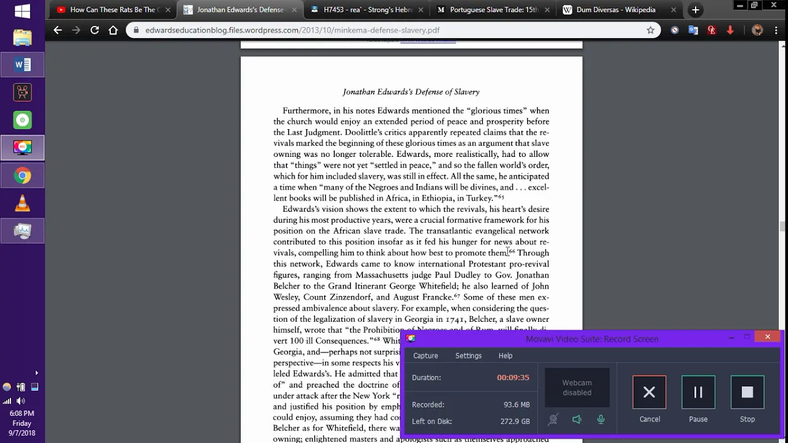The image size is (788, 443).
Task: Pause the Movavi screen recording
Action: click(x=698, y=392)
